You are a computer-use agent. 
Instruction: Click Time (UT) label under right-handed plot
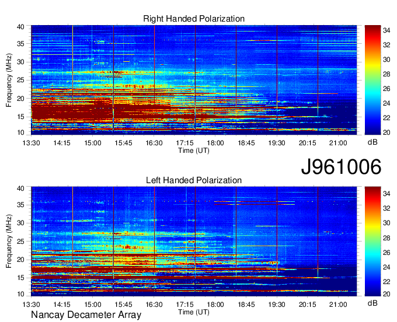click(x=194, y=150)
